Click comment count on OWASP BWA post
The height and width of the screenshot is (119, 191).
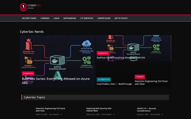coord(114,115)
